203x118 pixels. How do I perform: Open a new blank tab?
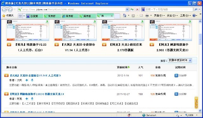117,16
